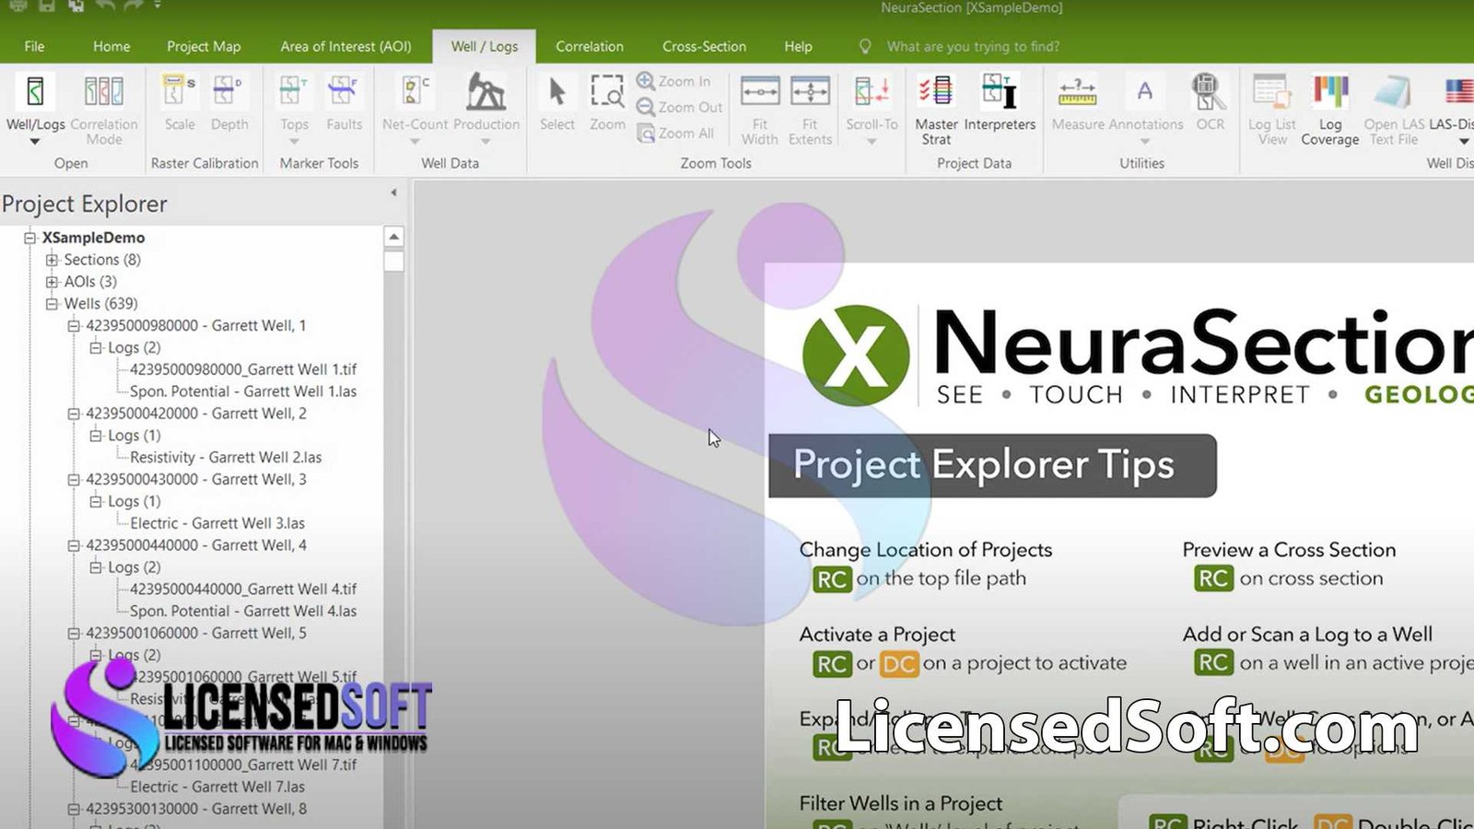Select Spon. Potential - Garrett Well 1.las
This screenshot has height=829, width=1474.
243,391
